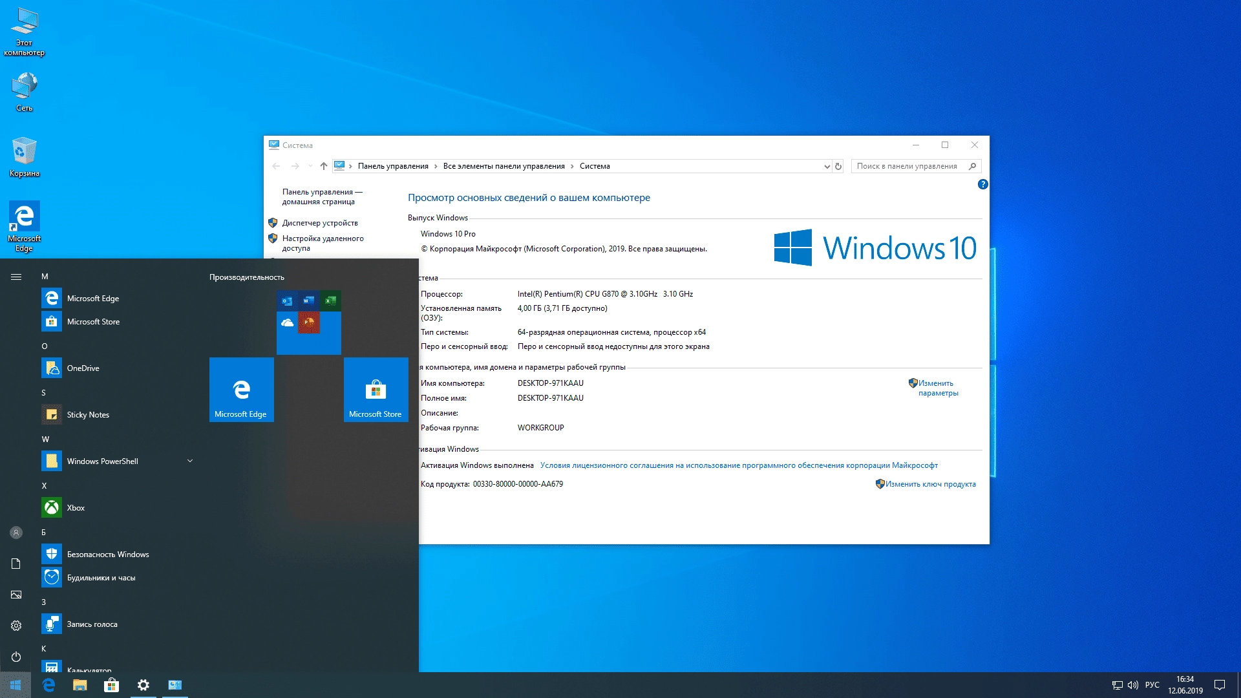
Task: Open Настройка удаленного доступа link
Action: tap(323, 243)
